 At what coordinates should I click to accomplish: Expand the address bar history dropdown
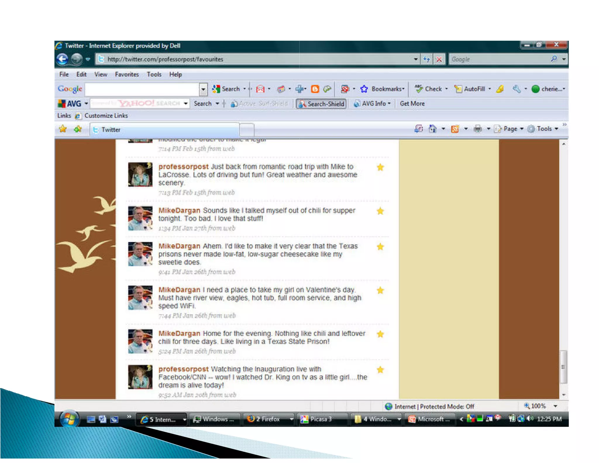pyautogui.click(x=416, y=59)
